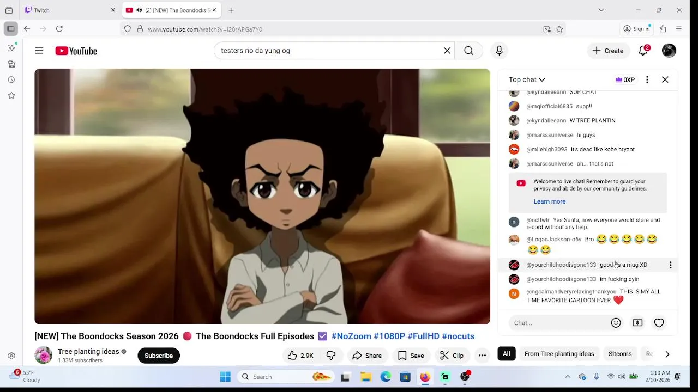Open the taskbar weather widget
698x392 pixels.
[26, 377]
